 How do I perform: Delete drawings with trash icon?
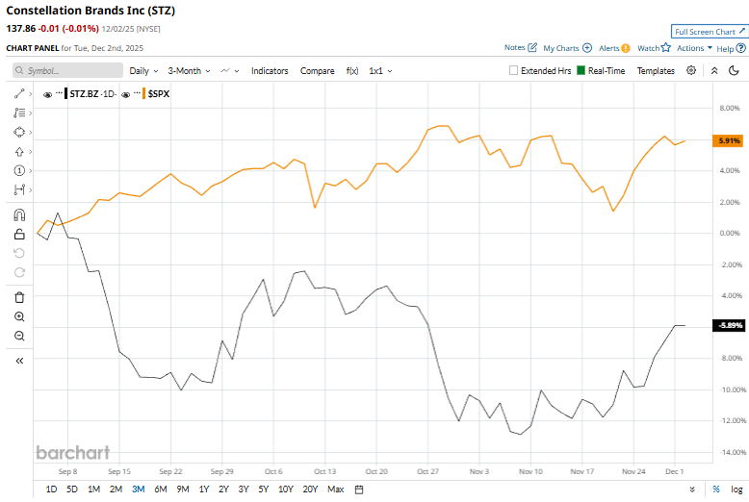pos(19,298)
